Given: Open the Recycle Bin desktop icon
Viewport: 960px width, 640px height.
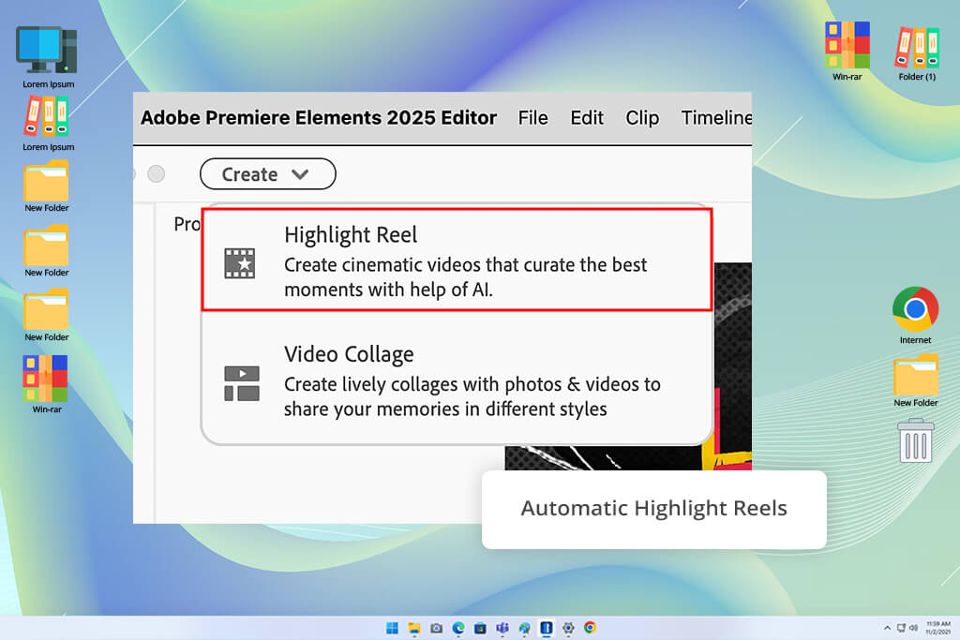Looking at the screenshot, I should 915,440.
